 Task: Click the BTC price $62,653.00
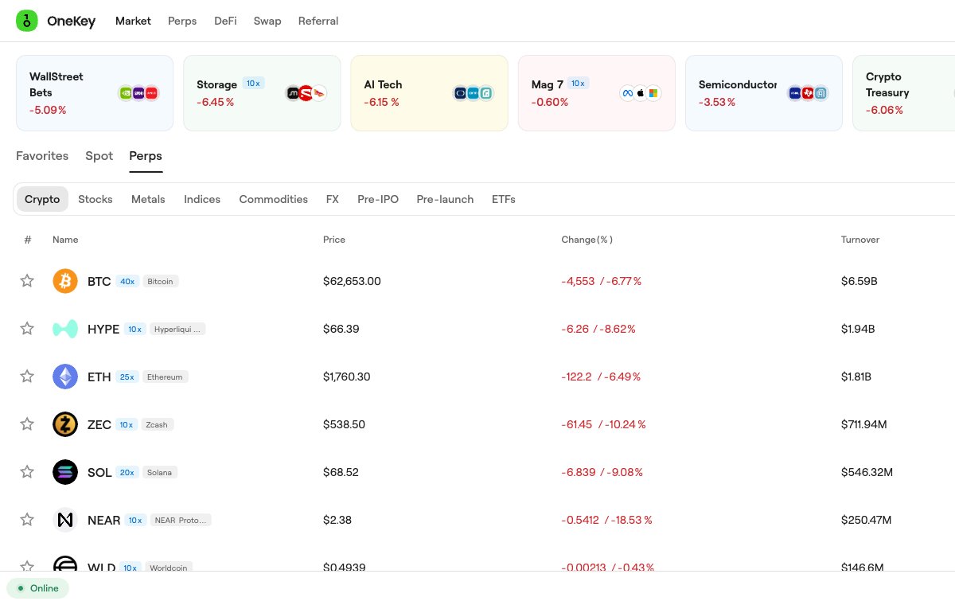tap(352, 281)
